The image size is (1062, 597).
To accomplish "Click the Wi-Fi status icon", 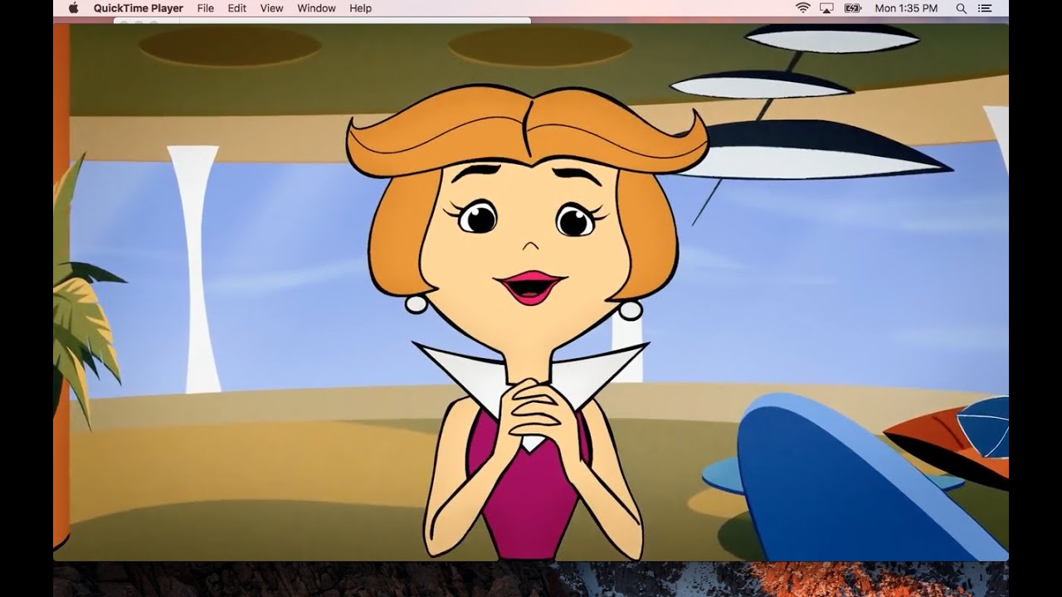I will coord(802,8).
